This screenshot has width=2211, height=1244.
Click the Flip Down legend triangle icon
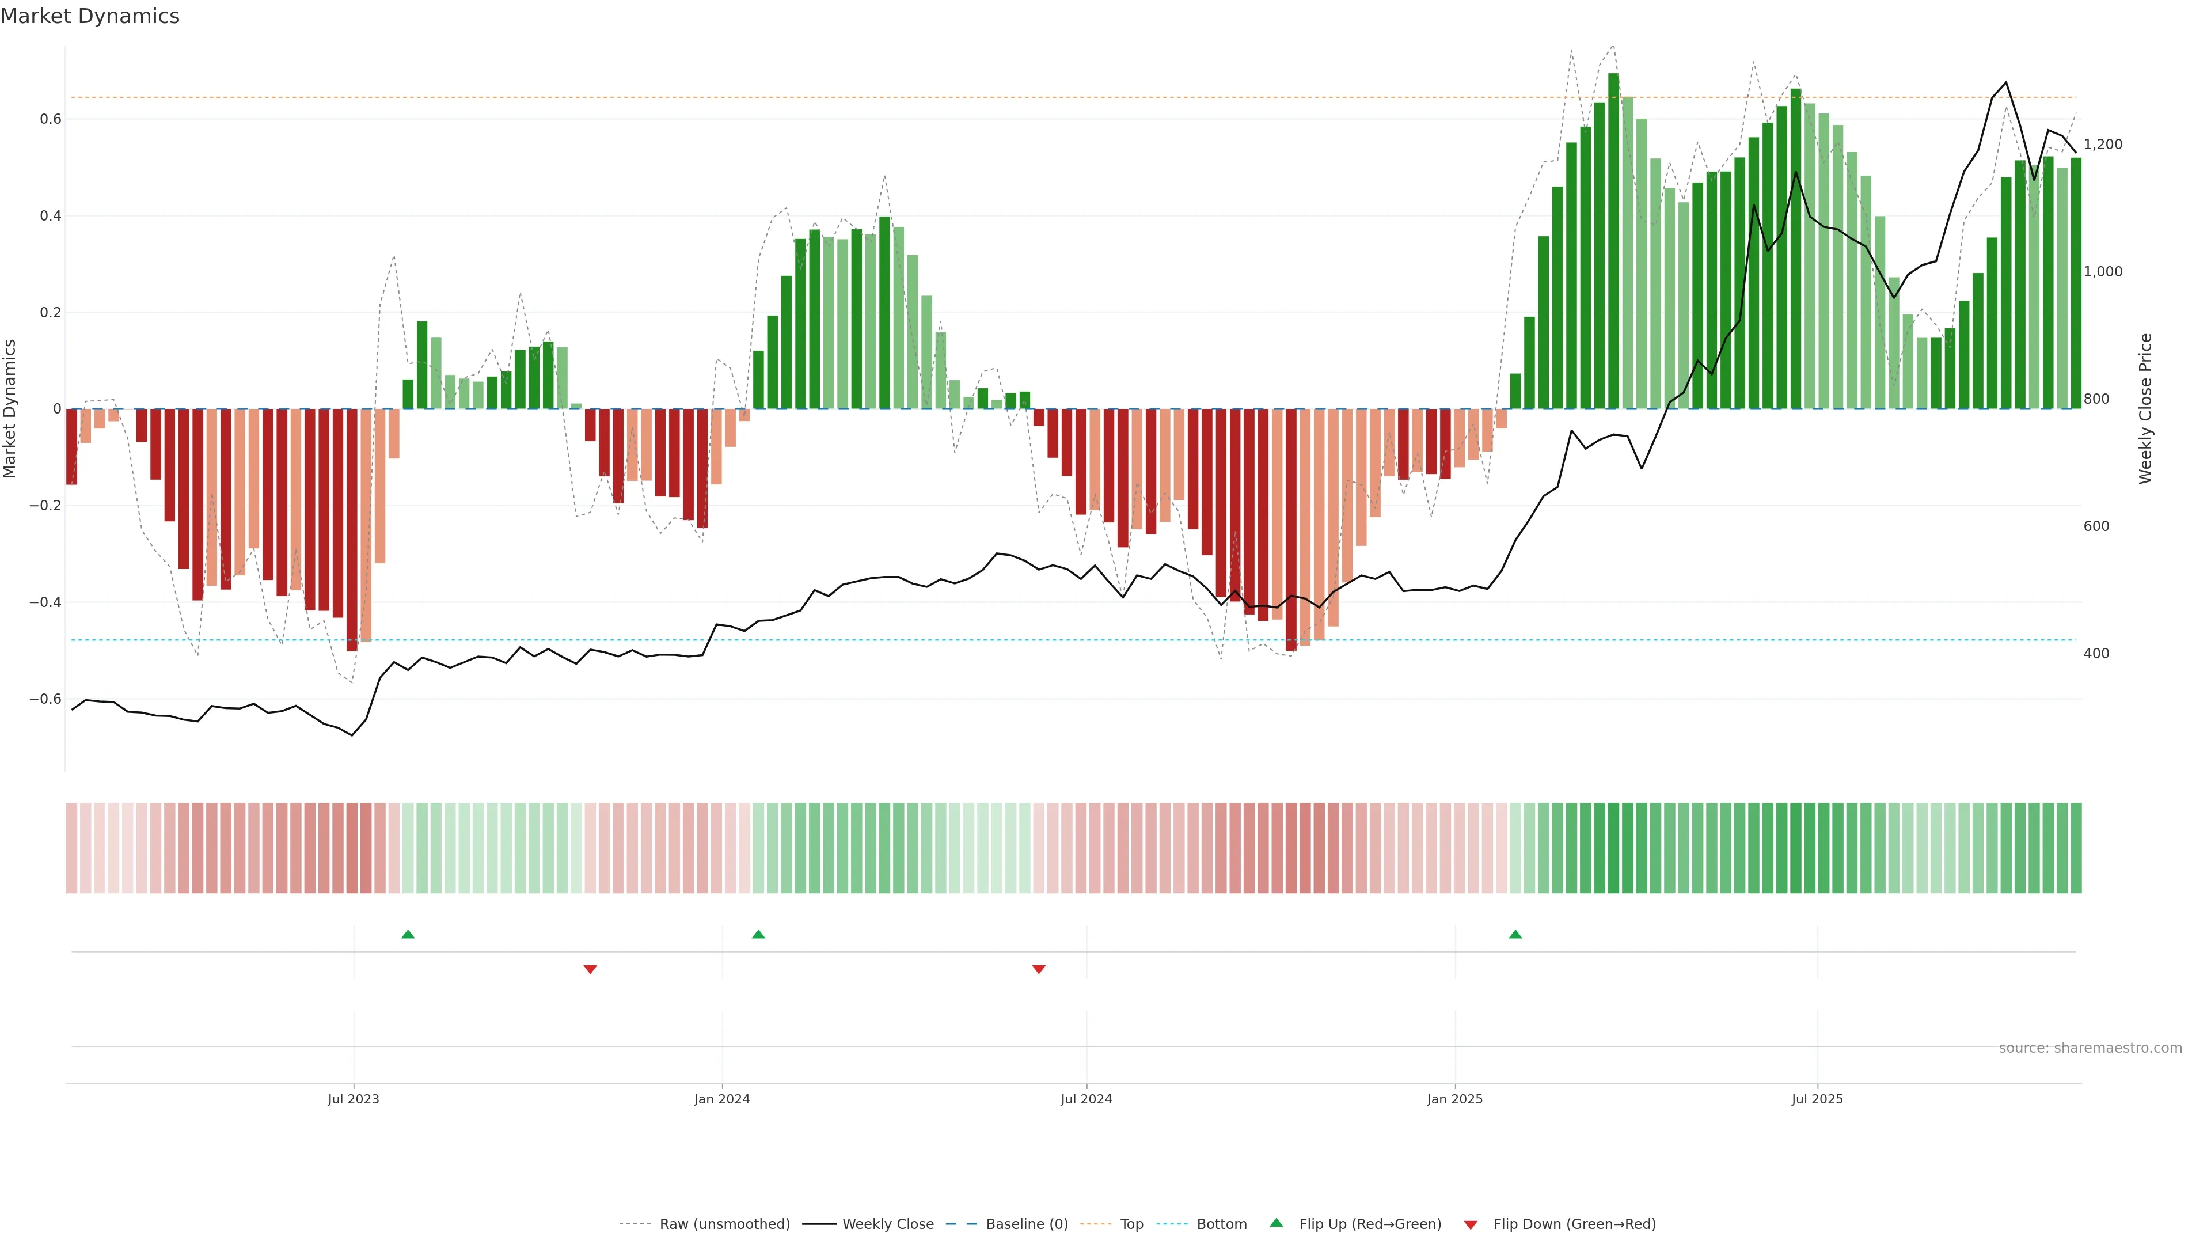1471,1225
